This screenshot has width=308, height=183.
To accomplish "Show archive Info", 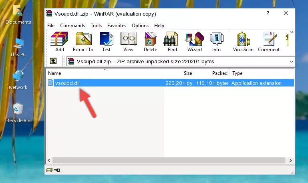I will pos(216,42).
